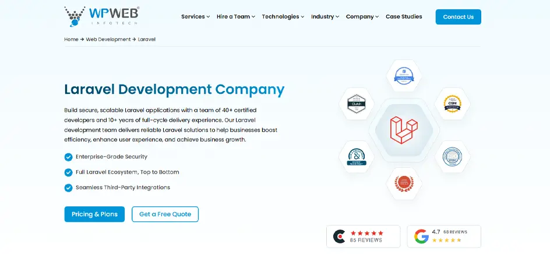Image resolution: width=550 pixels, height=254 pixels.
Task: Open the Company dropdown menu
Action: tap(362, 16)
